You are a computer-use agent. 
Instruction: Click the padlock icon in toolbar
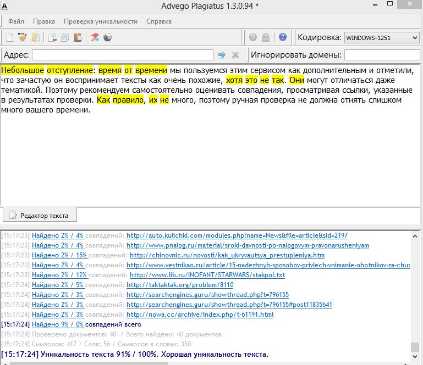click(266, 38)
